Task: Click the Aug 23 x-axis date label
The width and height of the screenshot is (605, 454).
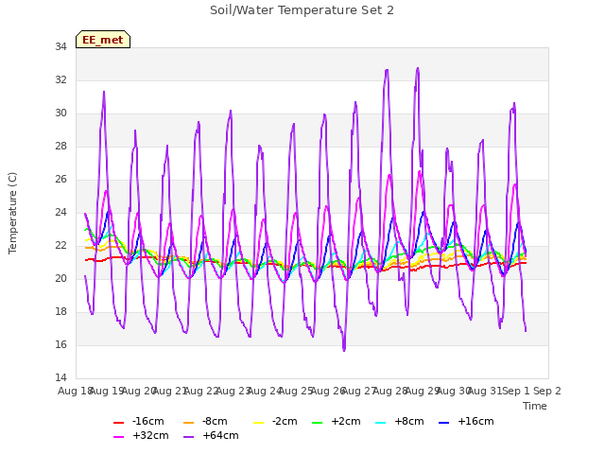Action: point(233,391)
